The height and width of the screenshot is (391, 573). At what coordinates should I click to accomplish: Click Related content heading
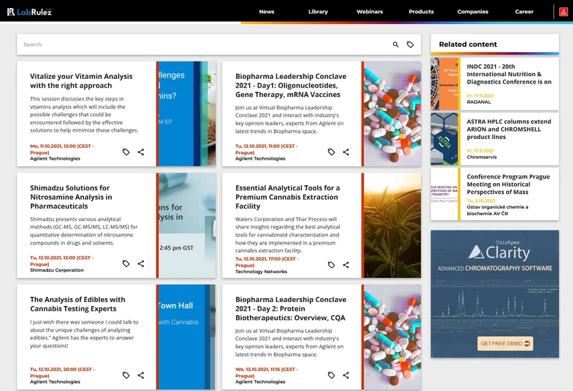pos(468,45)
